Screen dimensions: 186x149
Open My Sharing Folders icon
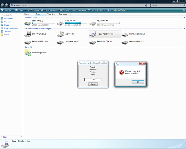[28, 52]
